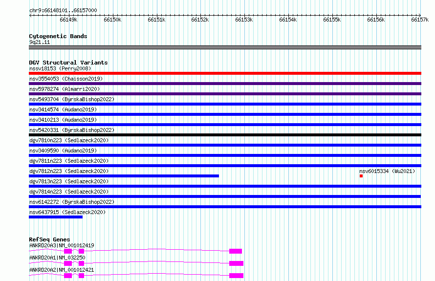Click the 66152k ruler tick label
The image size is (435, 281).
(200, 20)
